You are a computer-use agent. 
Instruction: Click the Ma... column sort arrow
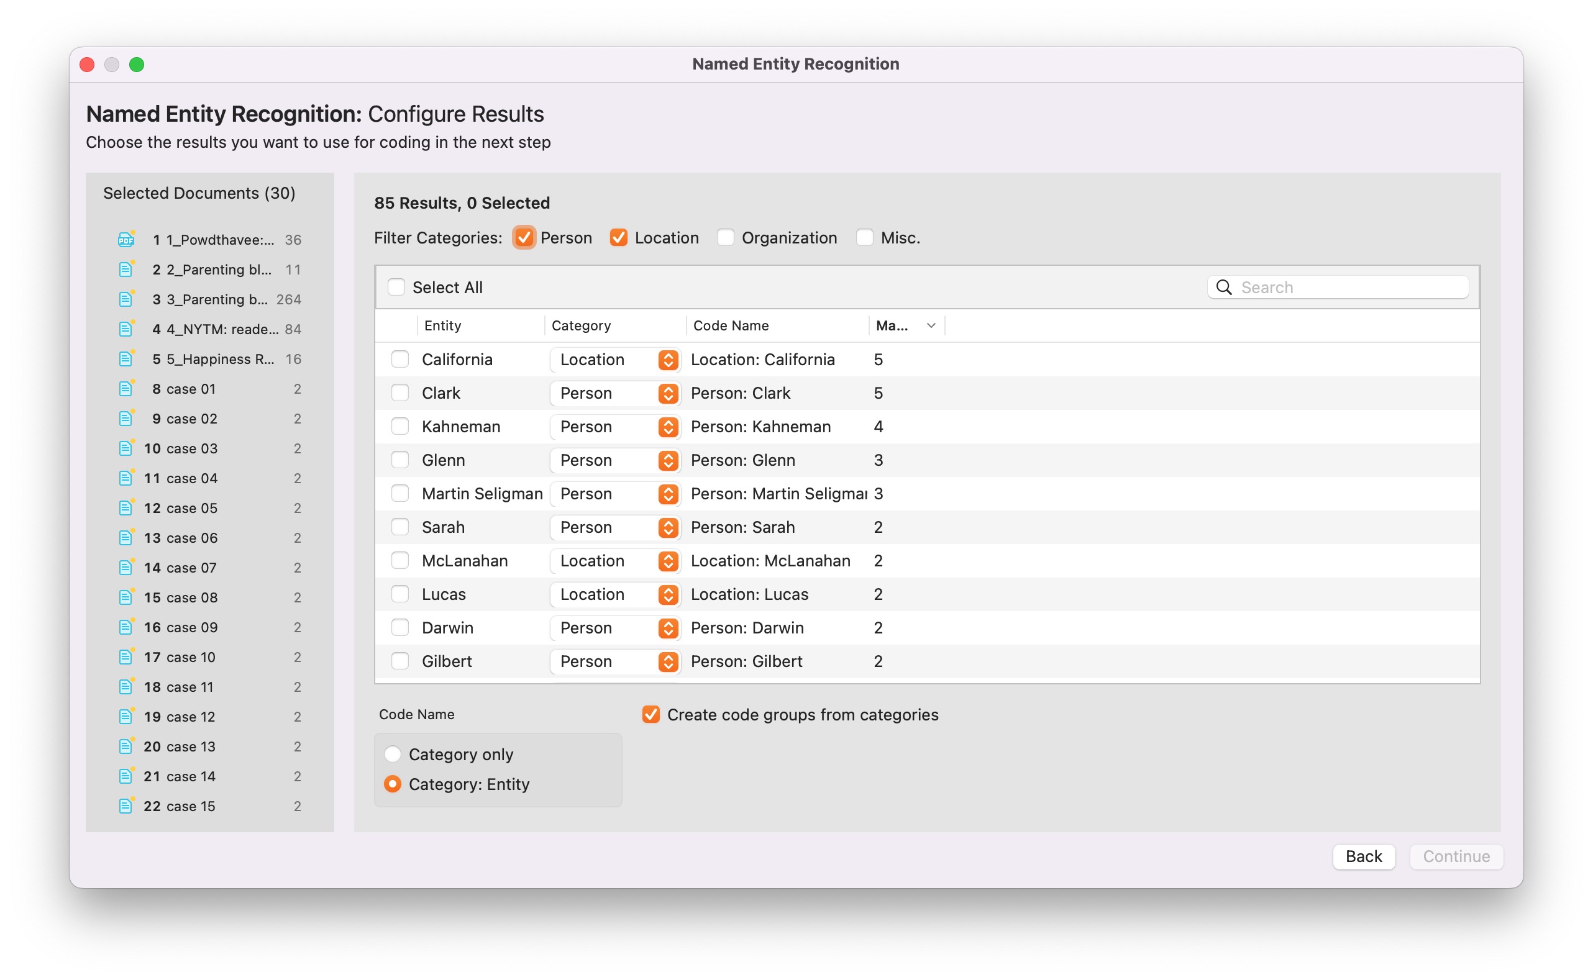coord(931,325)
